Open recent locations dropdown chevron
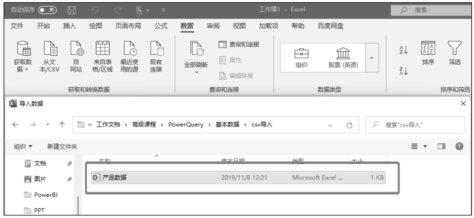The image size is (474, 218). (x=48, y=125)
